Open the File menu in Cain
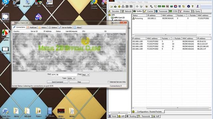The height and width of the screenshot is (119, 213). 119,2
